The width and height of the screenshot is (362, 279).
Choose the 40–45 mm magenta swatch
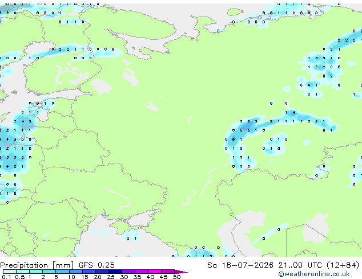pos(155,272)
